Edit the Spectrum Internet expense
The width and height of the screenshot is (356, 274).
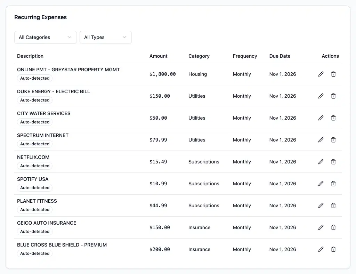321,140
